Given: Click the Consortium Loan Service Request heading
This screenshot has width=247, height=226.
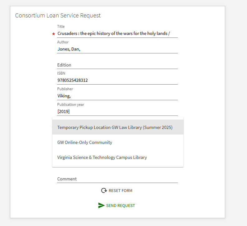Looking at the screenshot, I should point(58,15).
